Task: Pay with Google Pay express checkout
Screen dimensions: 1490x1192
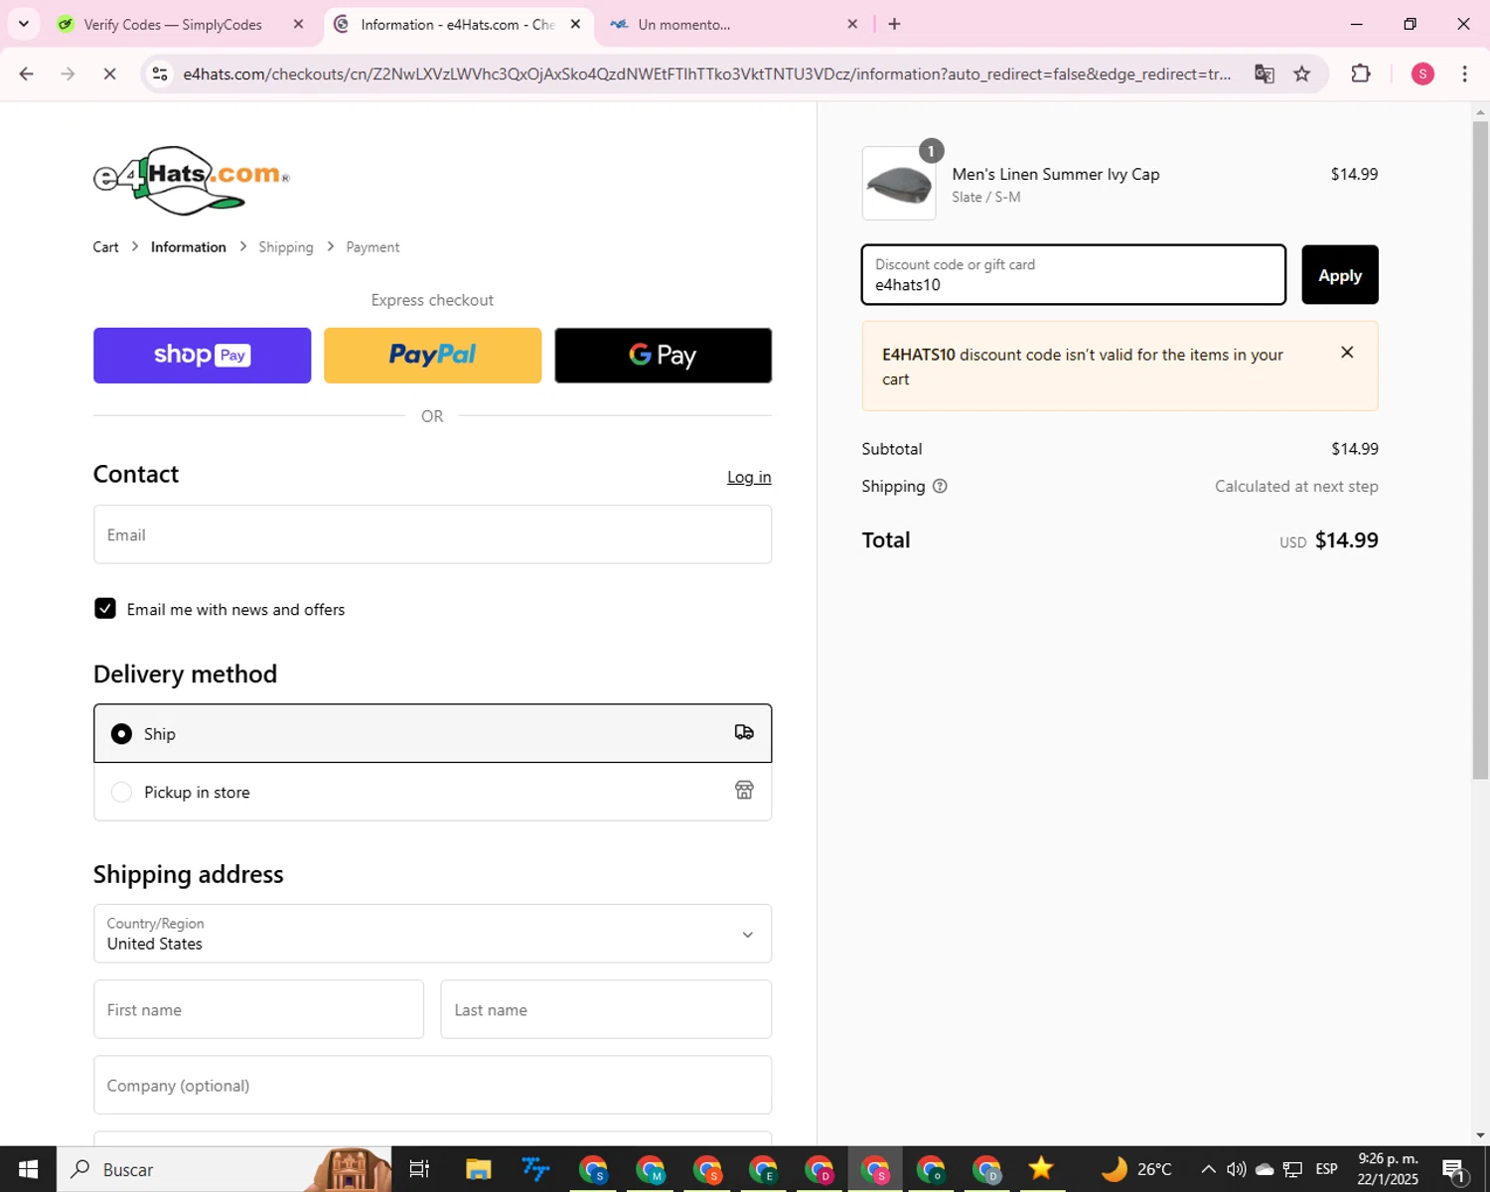Action: point(663,356)
